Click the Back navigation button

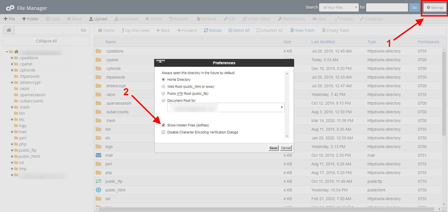[x=163, y=31]
